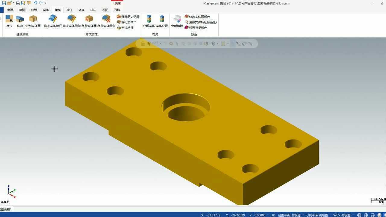This screenshot has width=386, height=217.
Task: Toggle the selection lock icon in floating toolbar
Action: pos(143,44)
